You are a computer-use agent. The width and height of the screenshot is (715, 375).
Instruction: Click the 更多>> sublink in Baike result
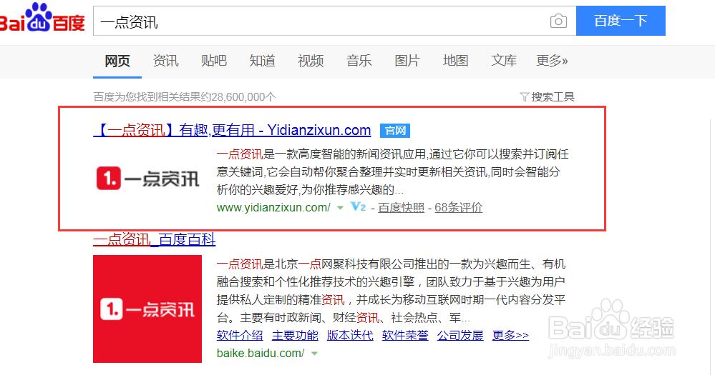511,336
